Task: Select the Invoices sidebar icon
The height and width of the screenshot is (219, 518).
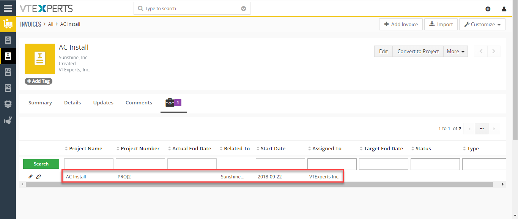Action: coord(8,56)
